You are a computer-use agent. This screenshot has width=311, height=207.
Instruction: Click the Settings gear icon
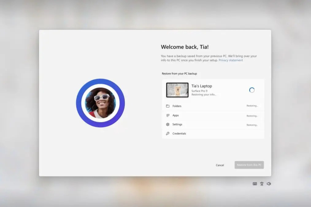pyautogui.click(x=168, y=124)
